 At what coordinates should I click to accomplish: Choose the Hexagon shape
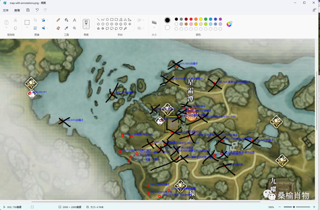107,24
